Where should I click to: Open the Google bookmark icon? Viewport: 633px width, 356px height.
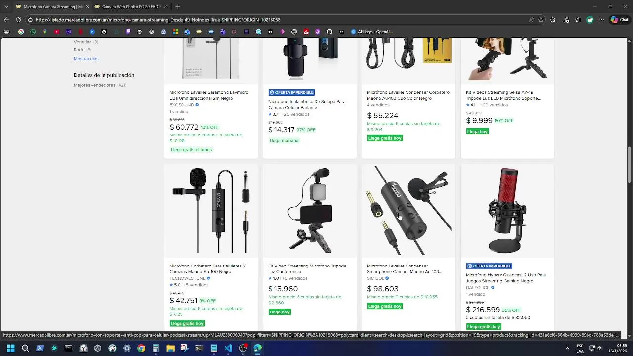tap(21, 32)
